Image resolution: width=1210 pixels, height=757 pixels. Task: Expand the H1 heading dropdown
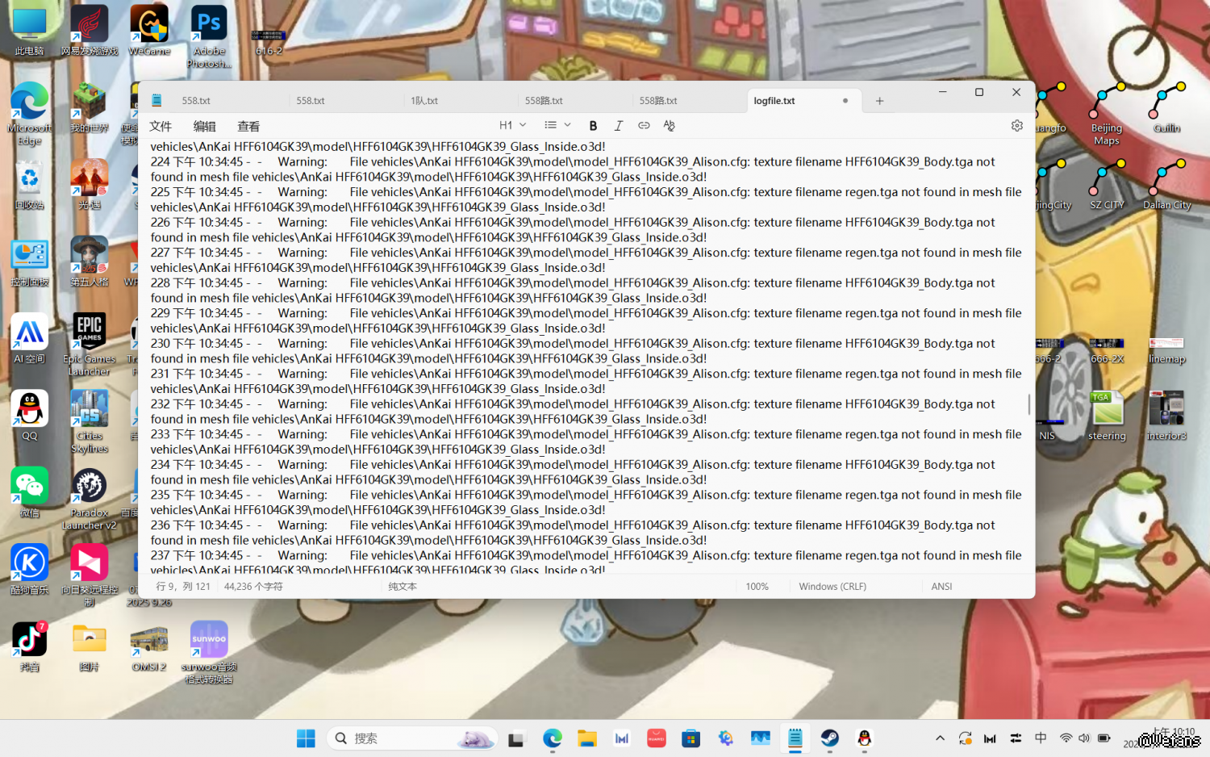(x=512, y=126)
